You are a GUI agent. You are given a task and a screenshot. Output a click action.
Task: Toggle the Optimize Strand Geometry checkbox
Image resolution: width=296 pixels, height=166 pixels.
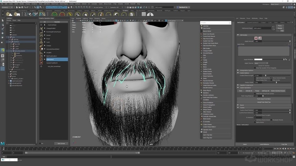click(x=255, y=120)
